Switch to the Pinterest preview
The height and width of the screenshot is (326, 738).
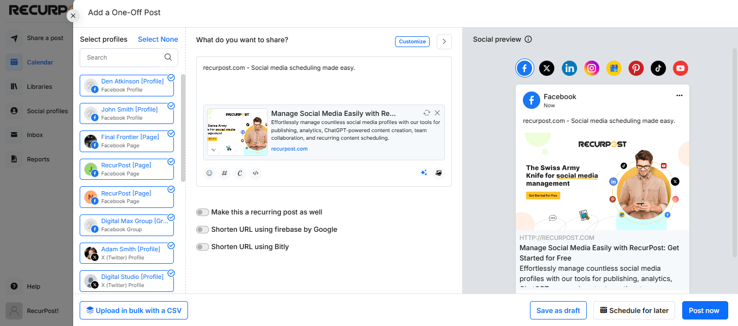point(636,68)
